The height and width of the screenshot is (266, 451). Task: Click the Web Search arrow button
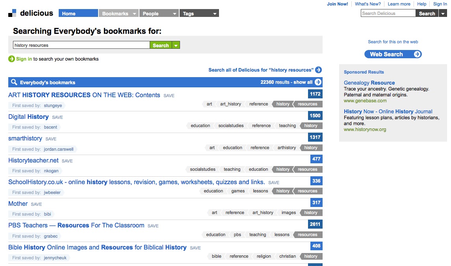pyautogui.click(x=417, y=54)
